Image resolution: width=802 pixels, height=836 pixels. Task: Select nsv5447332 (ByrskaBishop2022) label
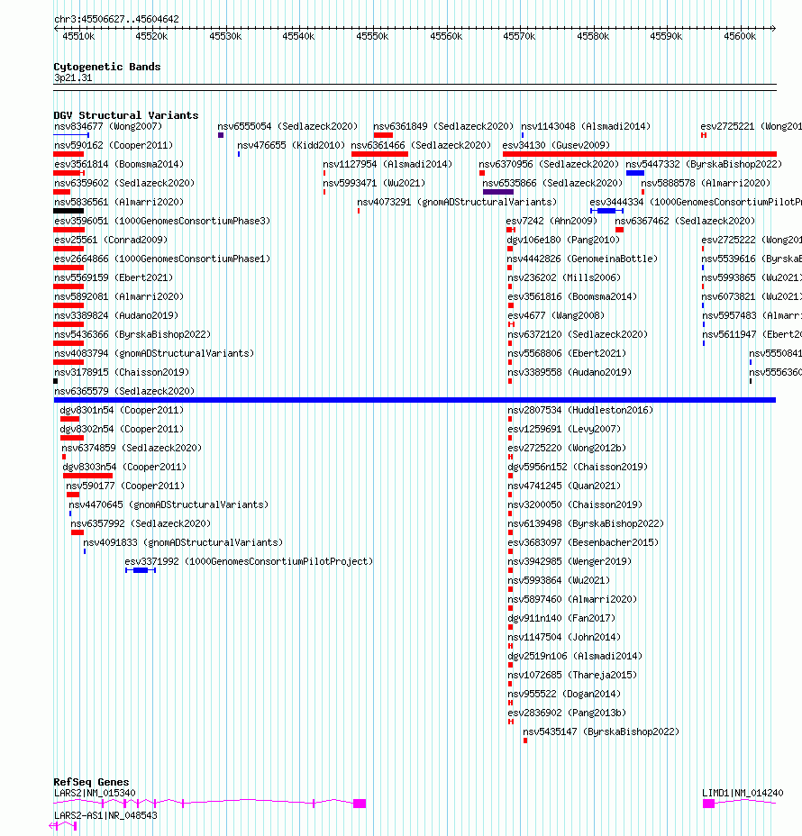tap(704, 164)
